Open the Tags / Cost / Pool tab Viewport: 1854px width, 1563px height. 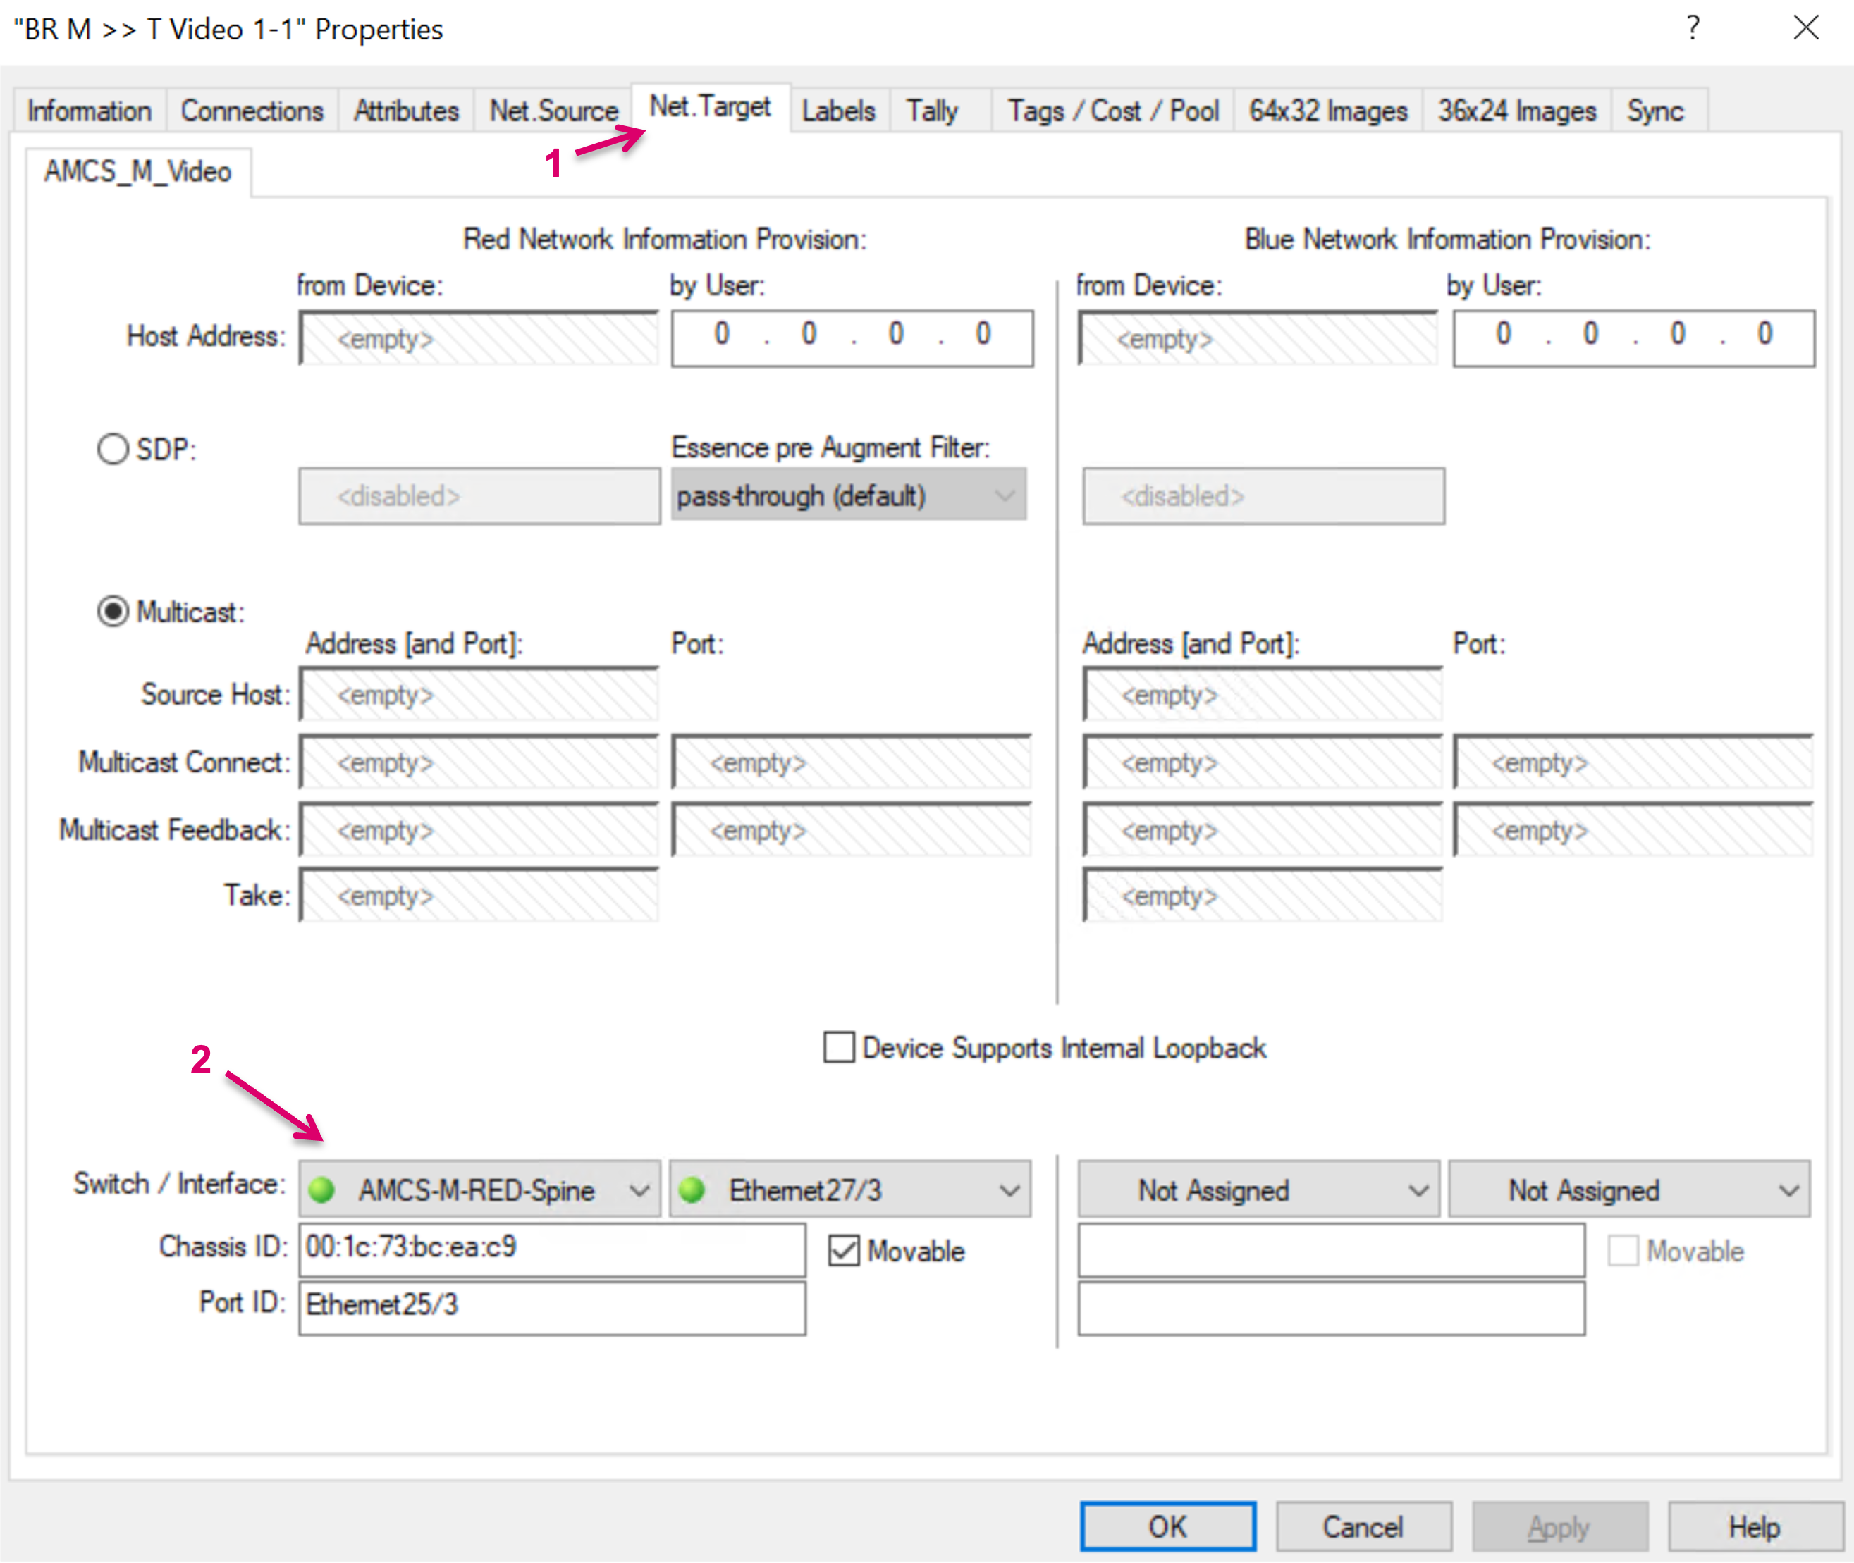tap(1112, 111)
